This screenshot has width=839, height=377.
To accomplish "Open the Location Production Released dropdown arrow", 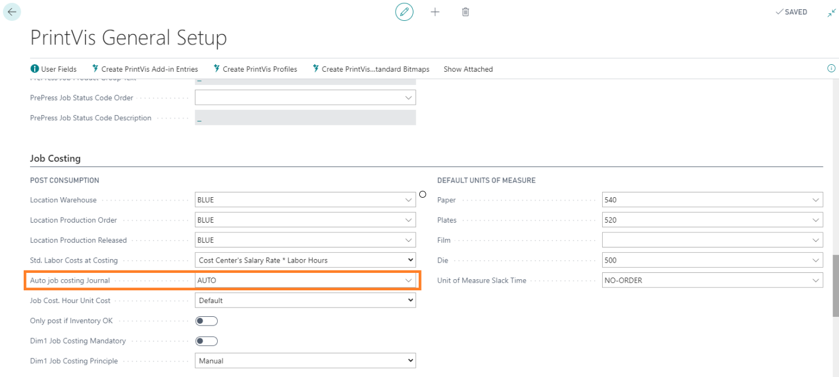I will click(408, 241).
